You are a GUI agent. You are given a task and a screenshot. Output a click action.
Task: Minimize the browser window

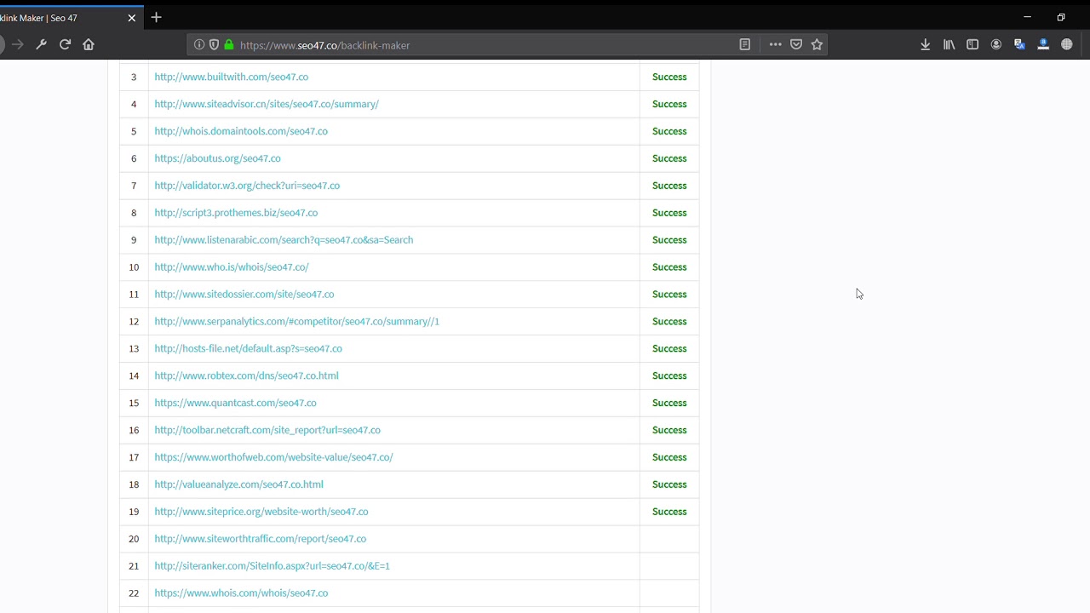pos(1027,17)
